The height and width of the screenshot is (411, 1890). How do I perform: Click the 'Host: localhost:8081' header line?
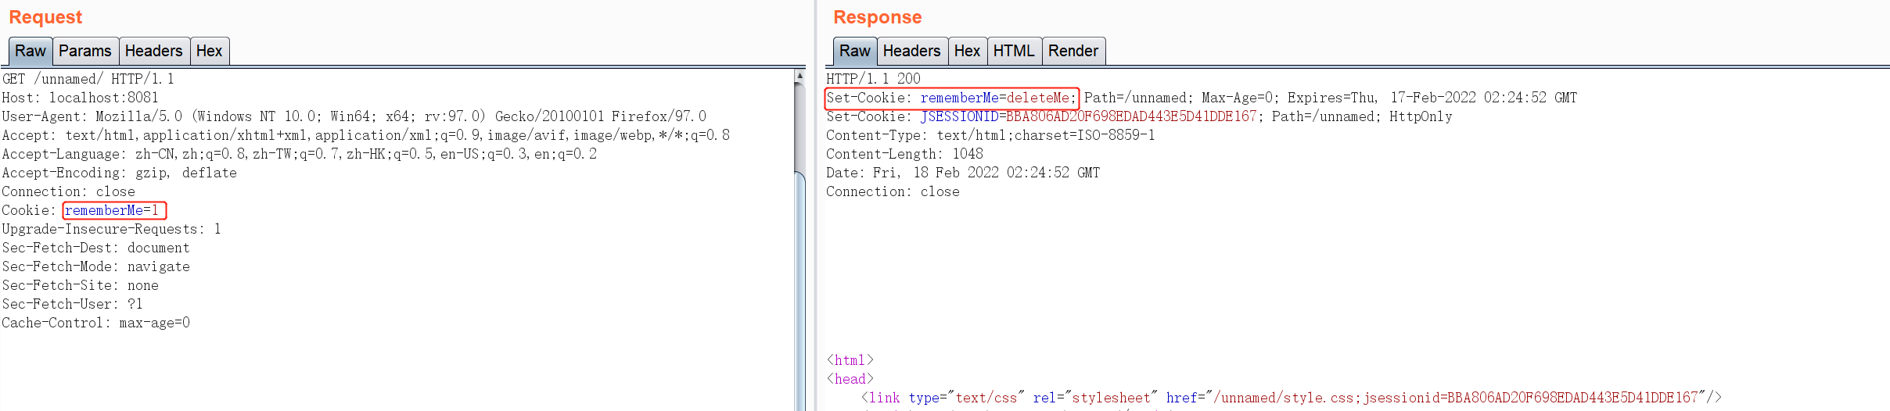(x=81, y=98)
